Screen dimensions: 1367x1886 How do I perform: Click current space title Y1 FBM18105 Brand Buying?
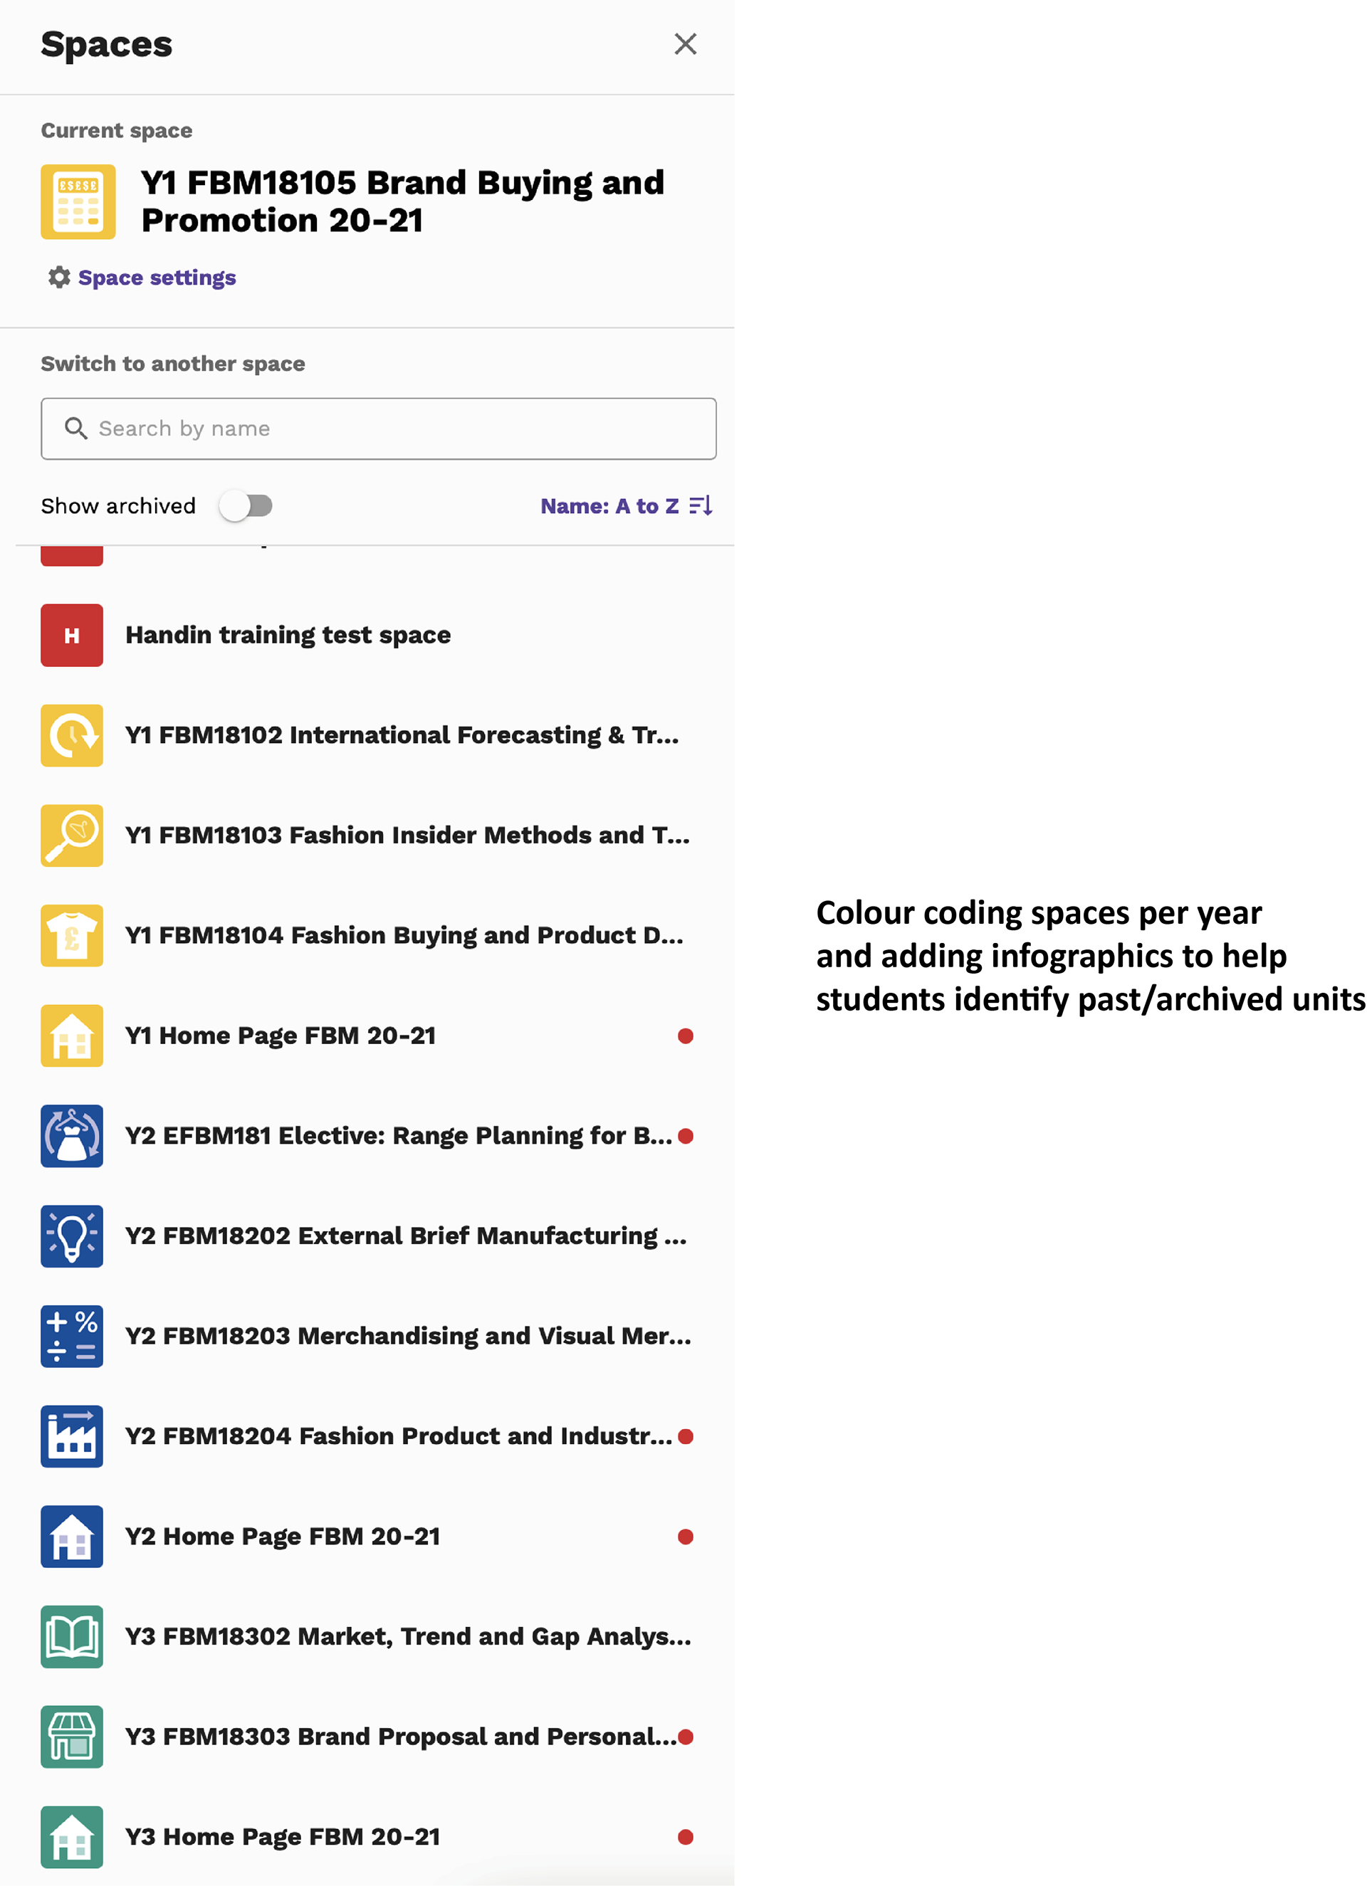[403, 202]
